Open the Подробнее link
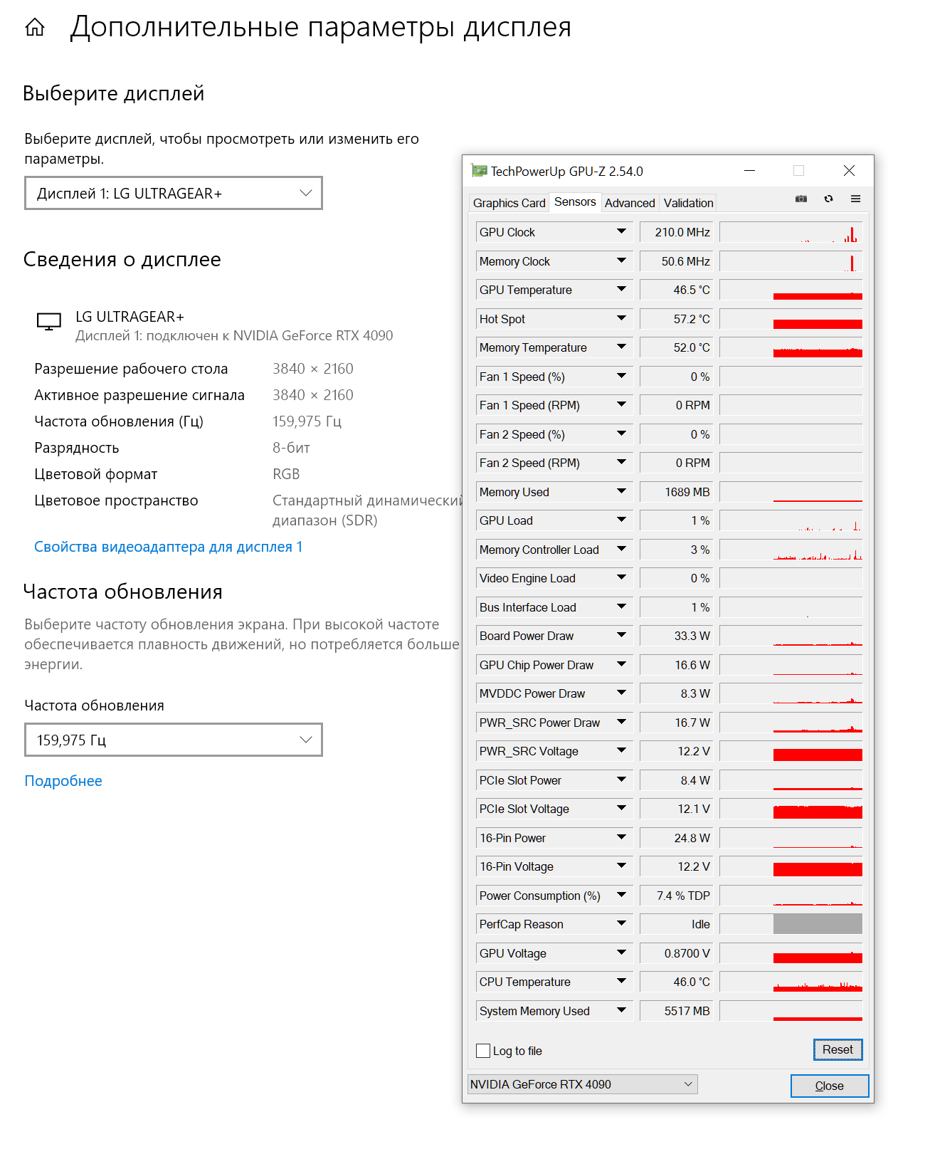The width and height of the screenshot is (935, 1154). [x=63, y=781]
